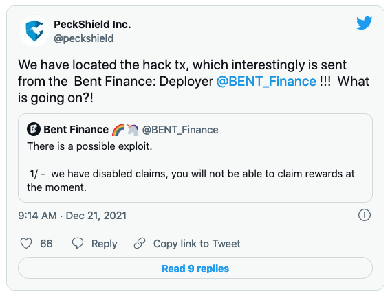This screenshot has width=390, height=296.
Task: Click Copy link to Tweet text
Action: click(197, 244)
